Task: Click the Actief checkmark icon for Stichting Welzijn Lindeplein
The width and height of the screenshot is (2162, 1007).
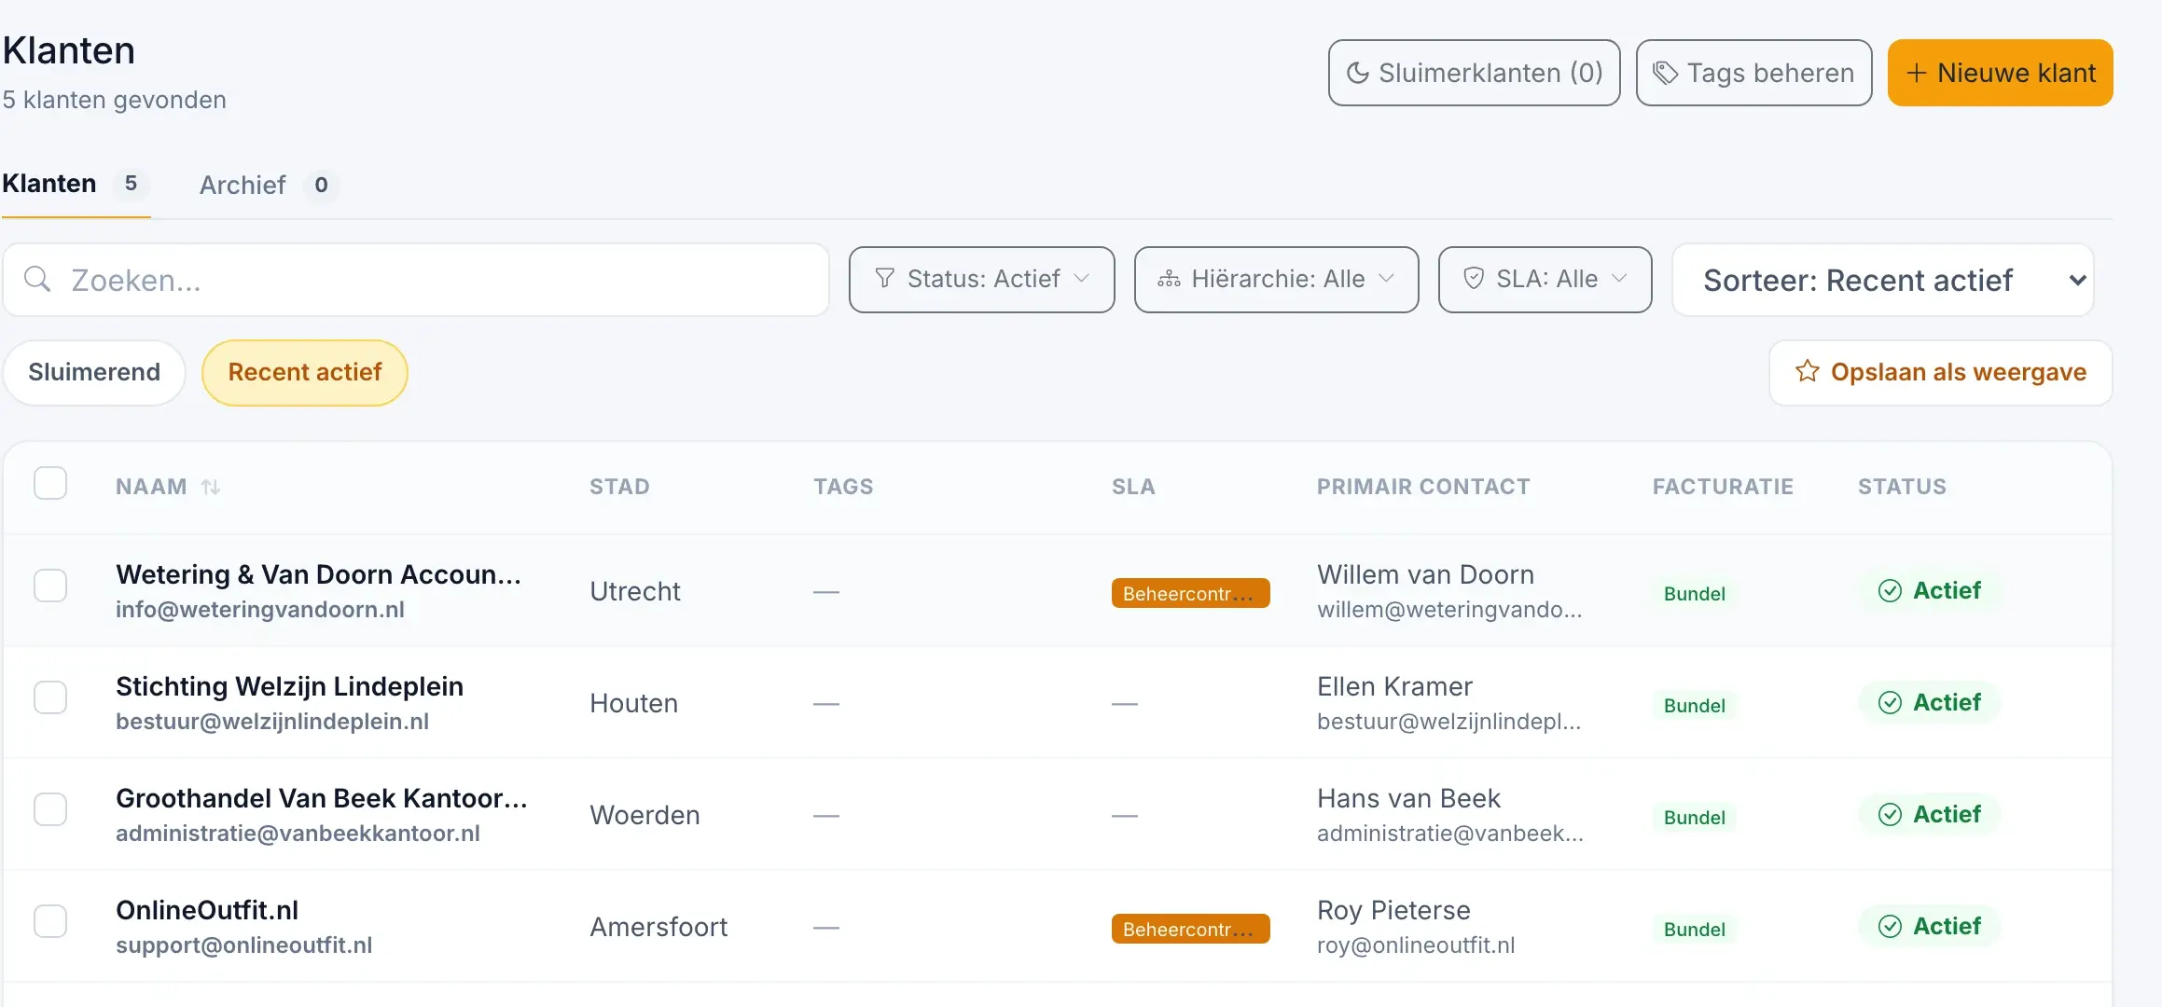Action: (x=1890, y=703)
